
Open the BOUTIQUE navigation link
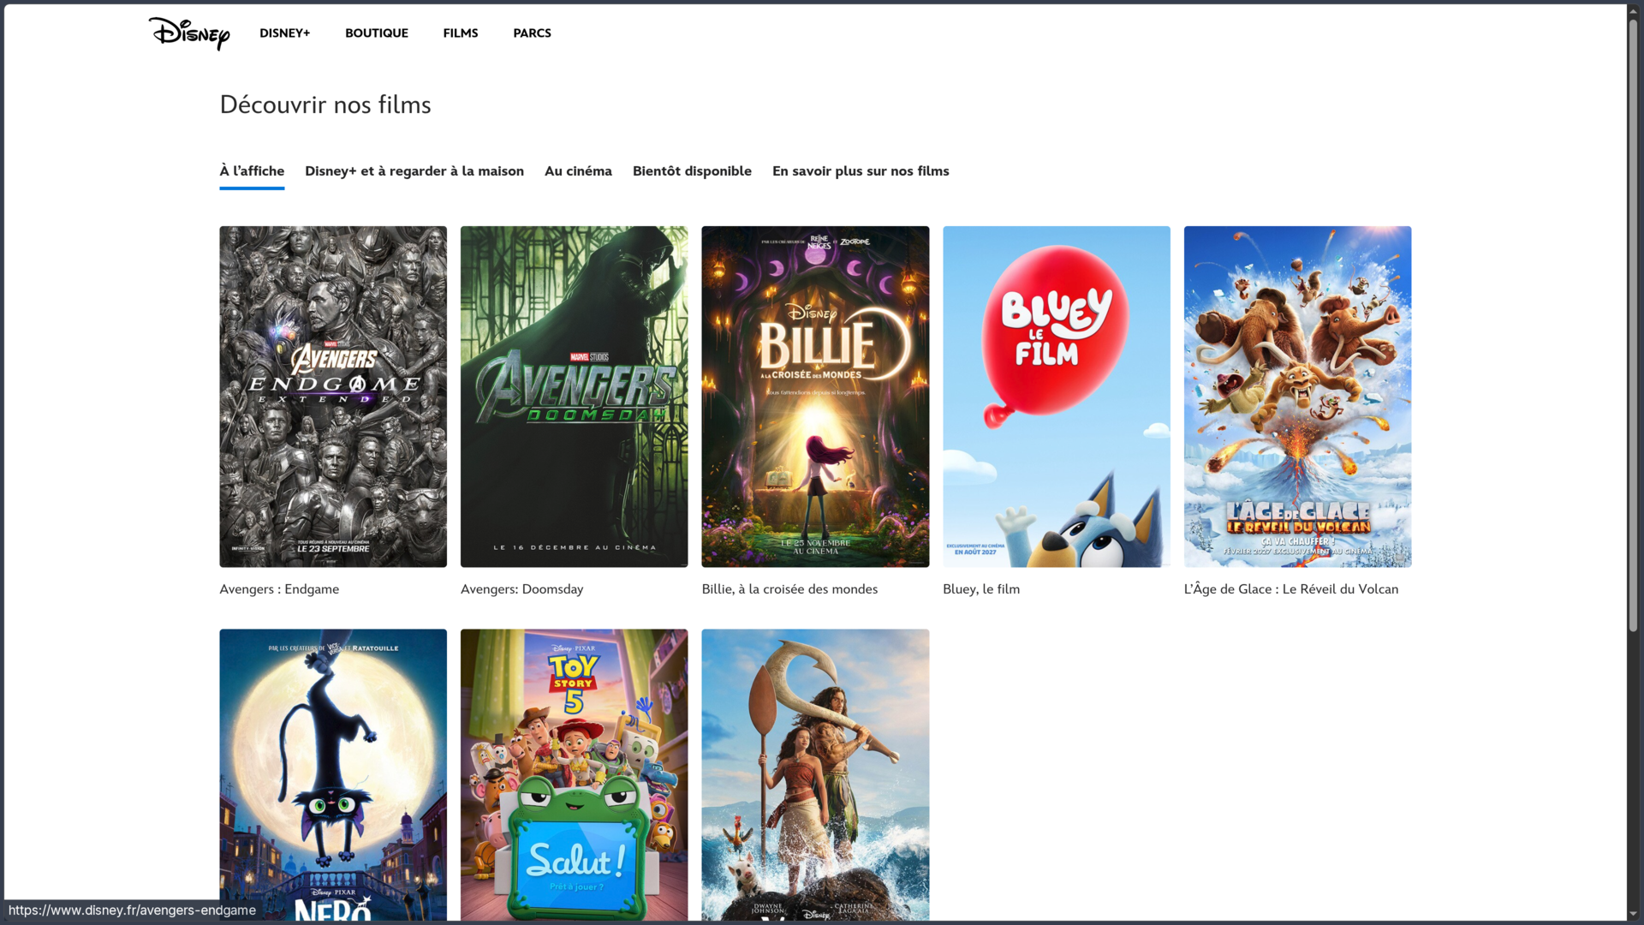pos(377,33)
